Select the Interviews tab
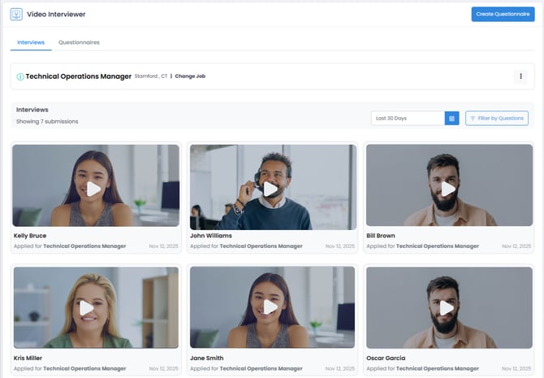Viewport: 544px width, 378px height. coord(31,42)
